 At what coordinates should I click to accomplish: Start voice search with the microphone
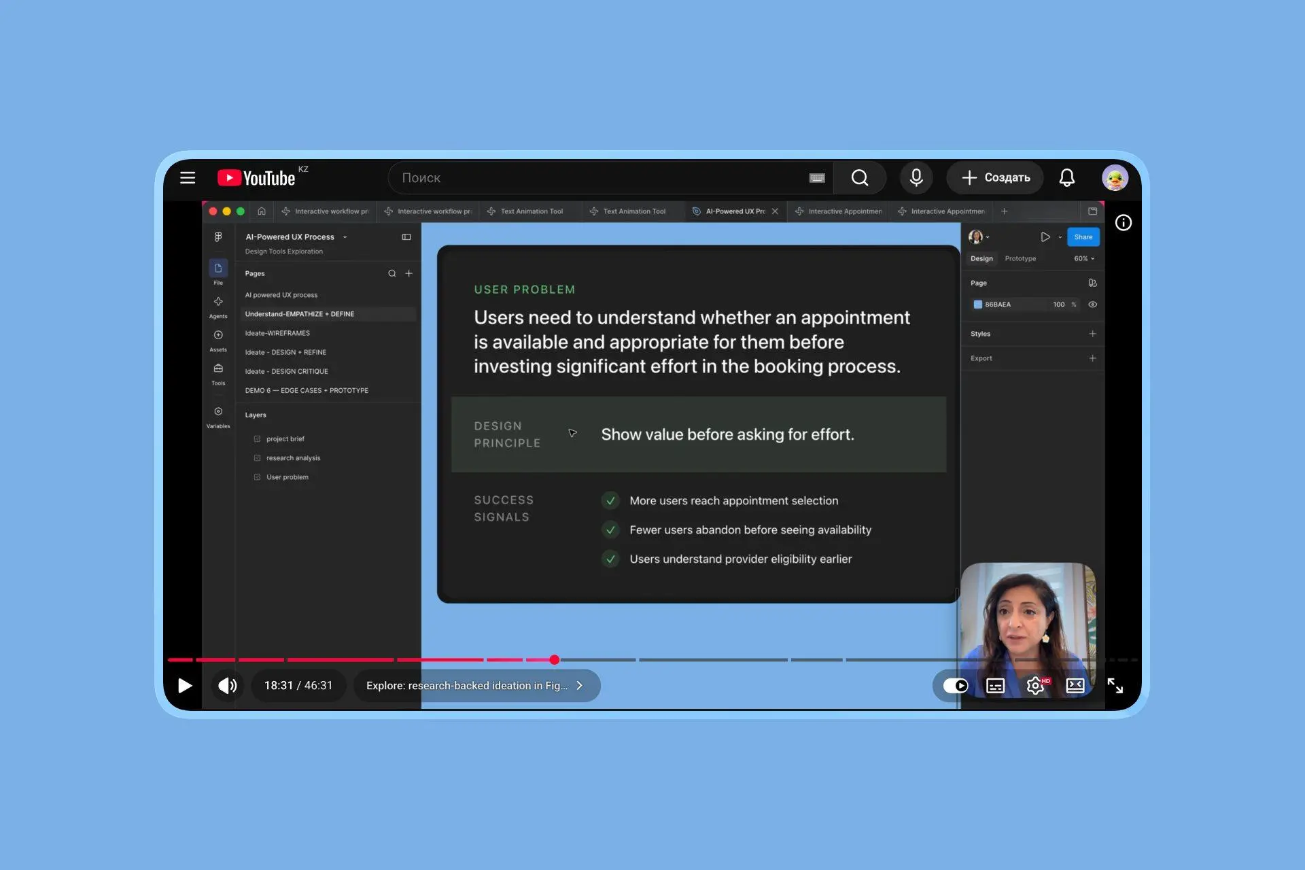click(x=916, y=177)
